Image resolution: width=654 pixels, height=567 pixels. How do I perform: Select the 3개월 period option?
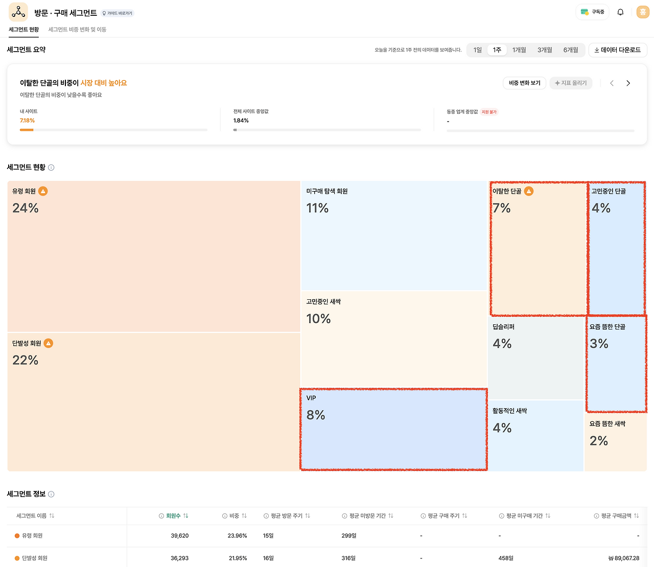[545, 50]
